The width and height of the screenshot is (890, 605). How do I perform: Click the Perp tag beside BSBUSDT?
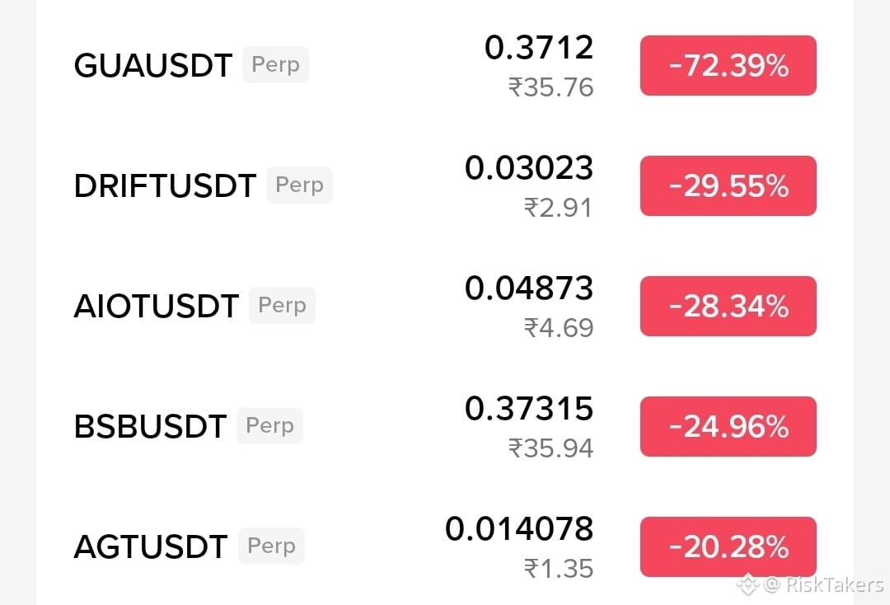[x=269, y=425]
